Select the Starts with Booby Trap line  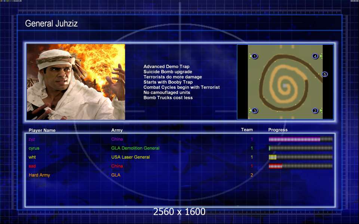click(168, 82)
